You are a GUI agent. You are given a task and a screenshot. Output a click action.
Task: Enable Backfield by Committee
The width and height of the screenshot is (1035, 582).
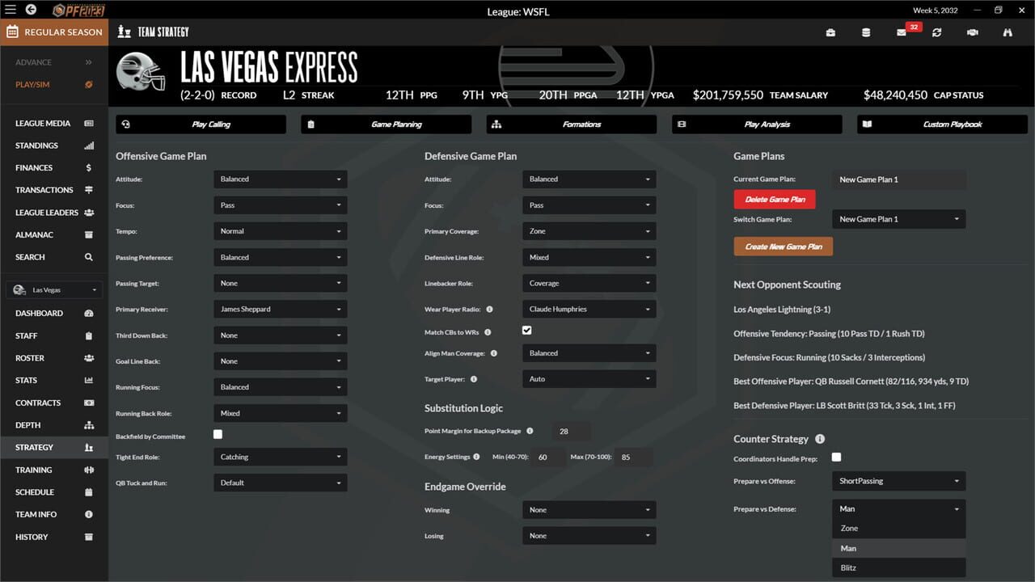point(218,434)
